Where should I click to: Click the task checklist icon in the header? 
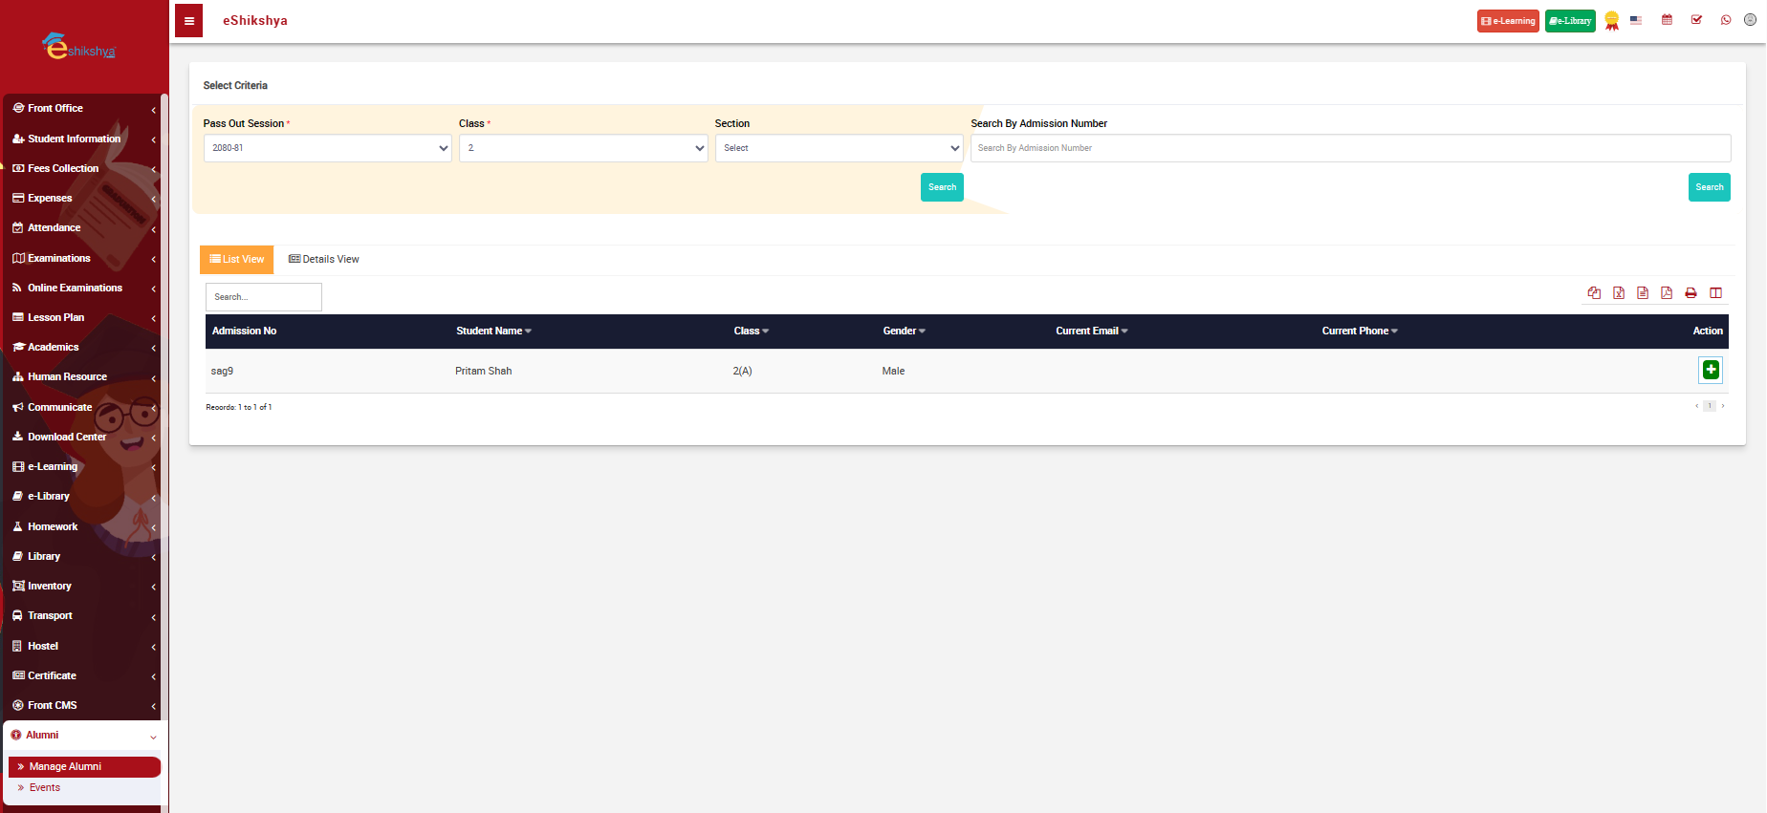1696,20
